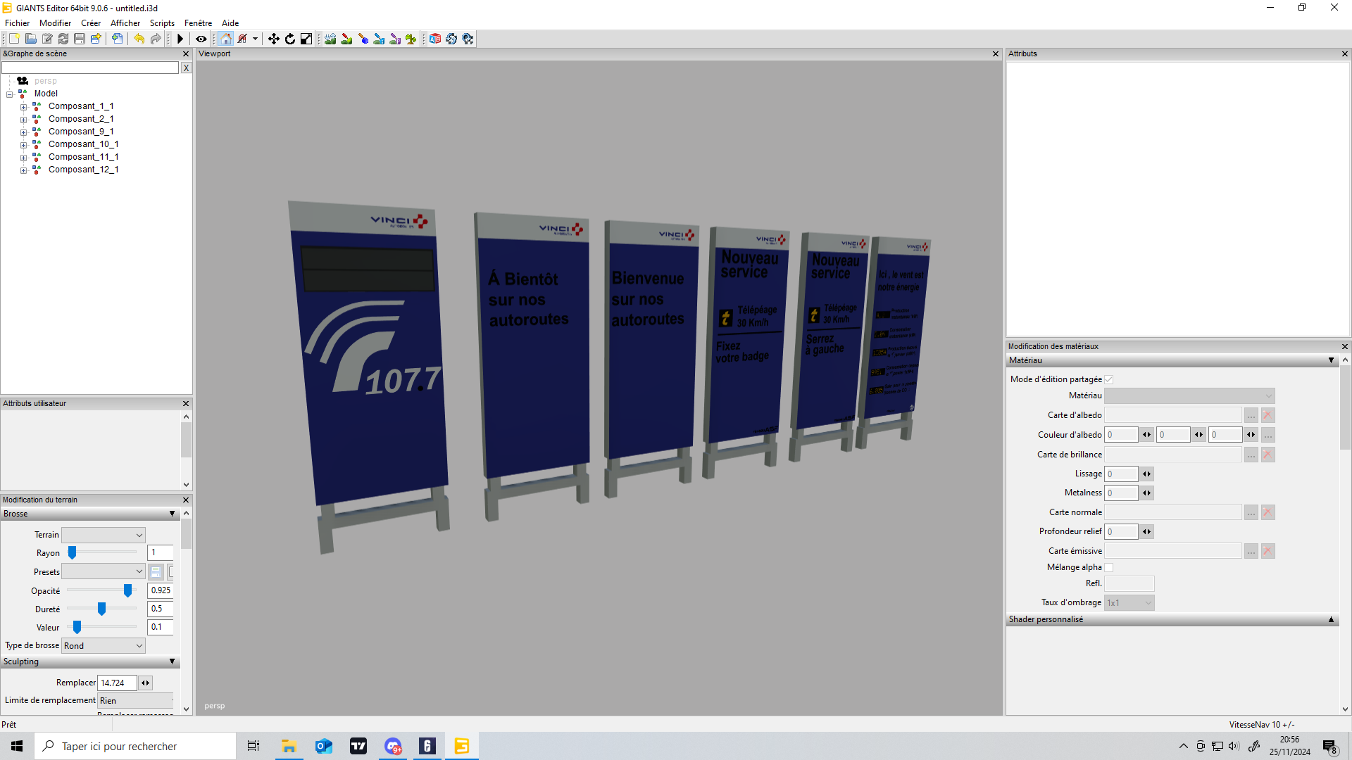Open a file using the Open icon

pos(30,39)
